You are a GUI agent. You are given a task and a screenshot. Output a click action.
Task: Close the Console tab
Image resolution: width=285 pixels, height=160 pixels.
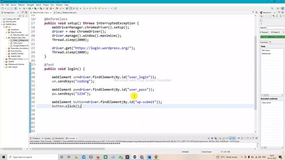coord(77,138)
